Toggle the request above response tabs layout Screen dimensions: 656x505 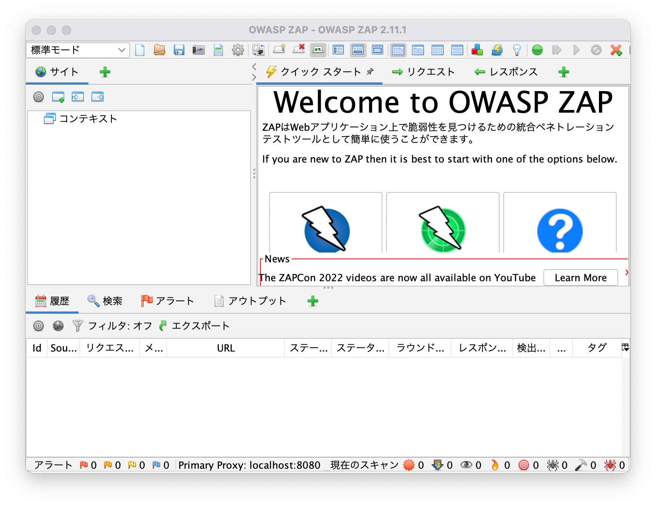coord(418,50)
